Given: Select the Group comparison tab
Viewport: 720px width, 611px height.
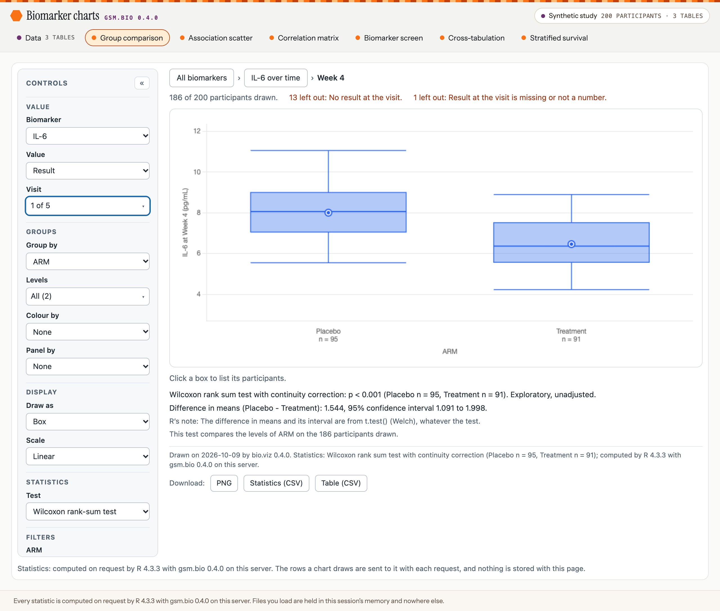Looking at the screenshot, I should click(127, 38).
